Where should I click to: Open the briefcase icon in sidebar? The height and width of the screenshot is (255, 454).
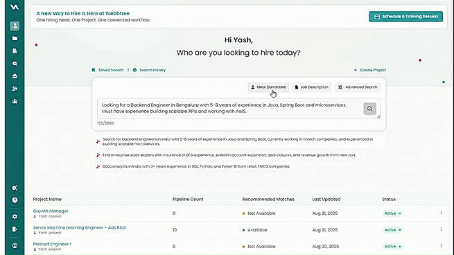coord(15,76)
